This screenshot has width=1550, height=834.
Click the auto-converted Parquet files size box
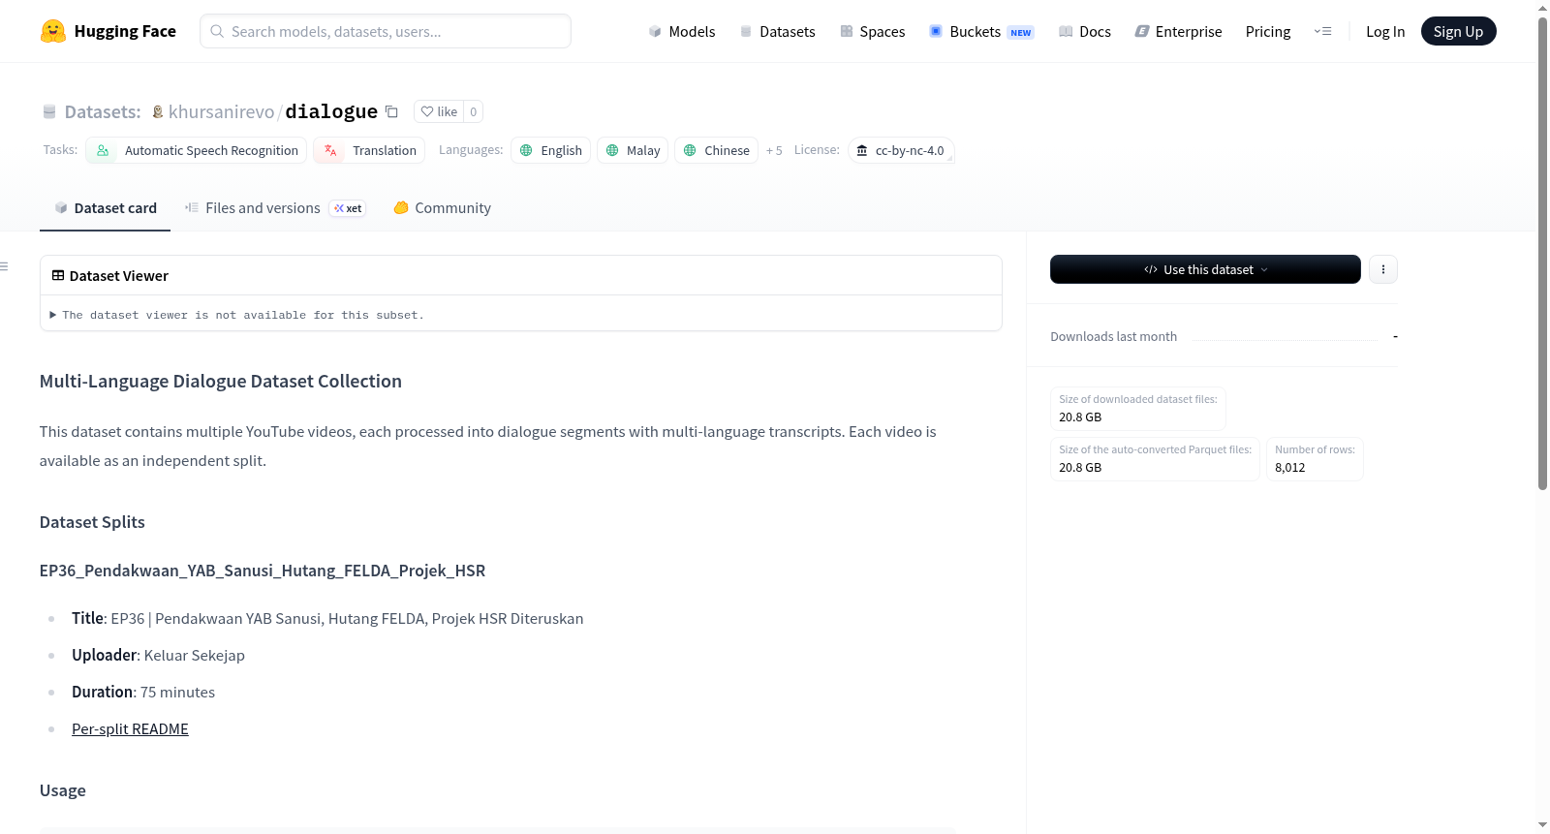pos(1155,458)
